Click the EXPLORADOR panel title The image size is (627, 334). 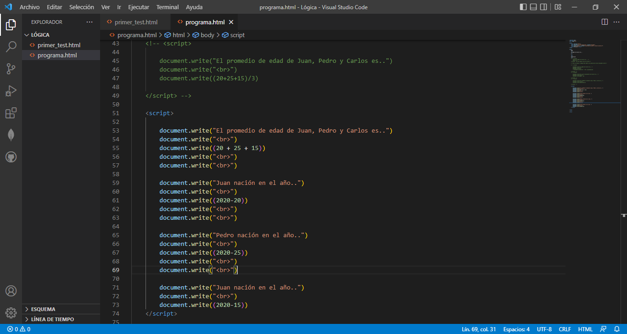click(x=47, y=22)
